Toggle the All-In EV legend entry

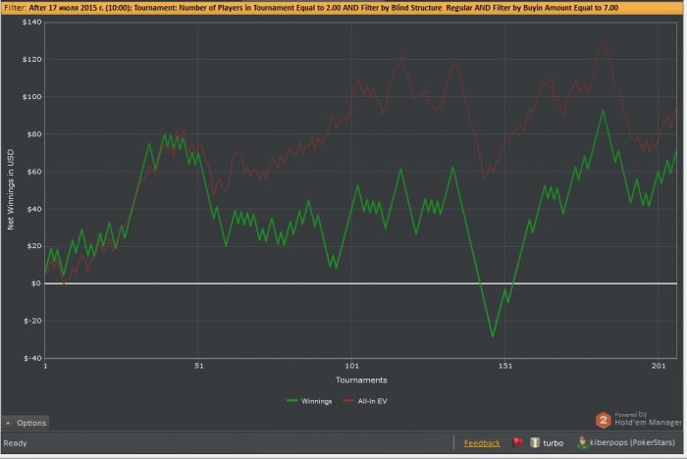tap(365, 401)
